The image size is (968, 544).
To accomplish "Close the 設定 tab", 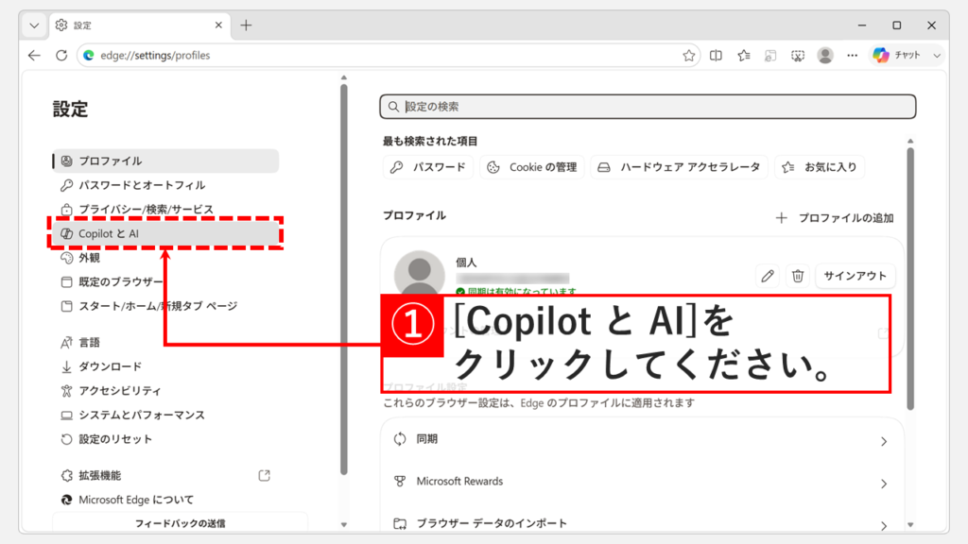I will pos(218,25).
